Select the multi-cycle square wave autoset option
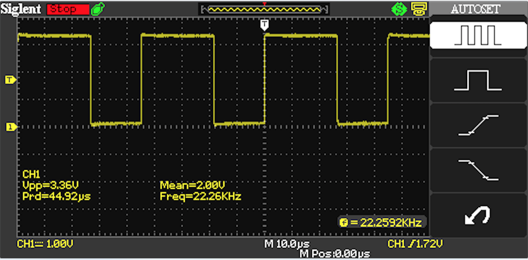 [x=477, y=35]
